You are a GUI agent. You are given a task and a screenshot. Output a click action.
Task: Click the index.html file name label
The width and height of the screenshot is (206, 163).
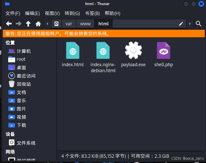point(73,65)
